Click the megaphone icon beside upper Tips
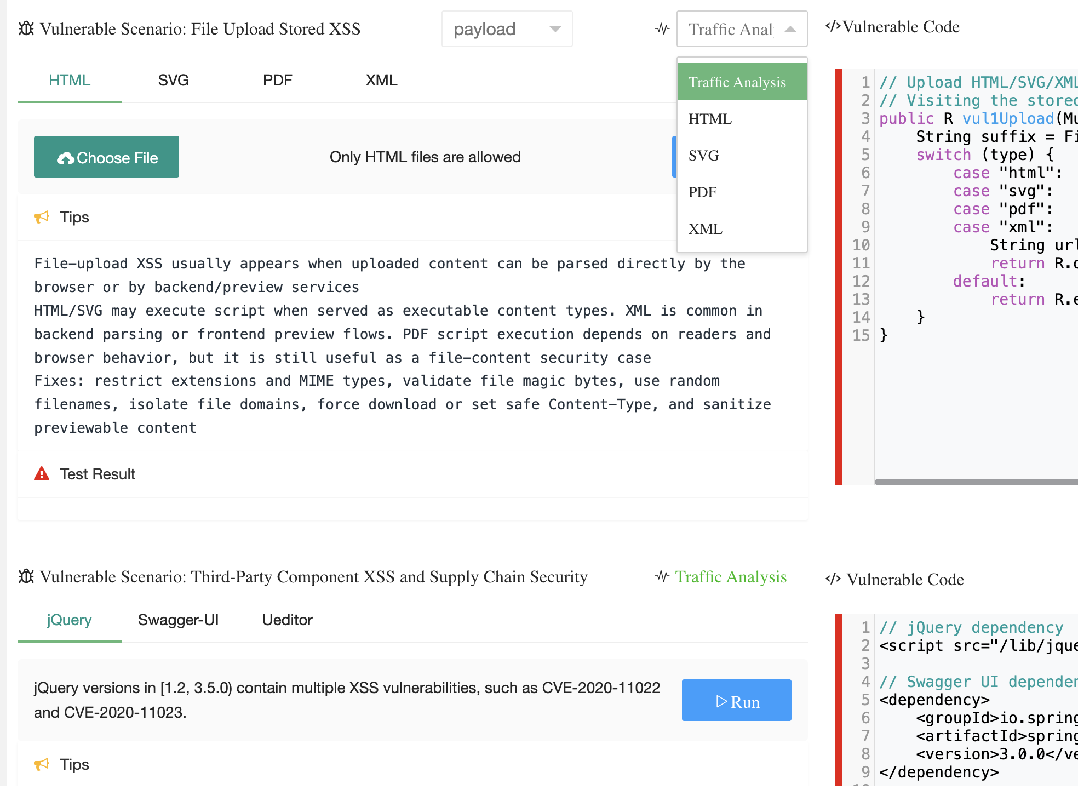Screen dimensions: 1078x801 [42, 218]
